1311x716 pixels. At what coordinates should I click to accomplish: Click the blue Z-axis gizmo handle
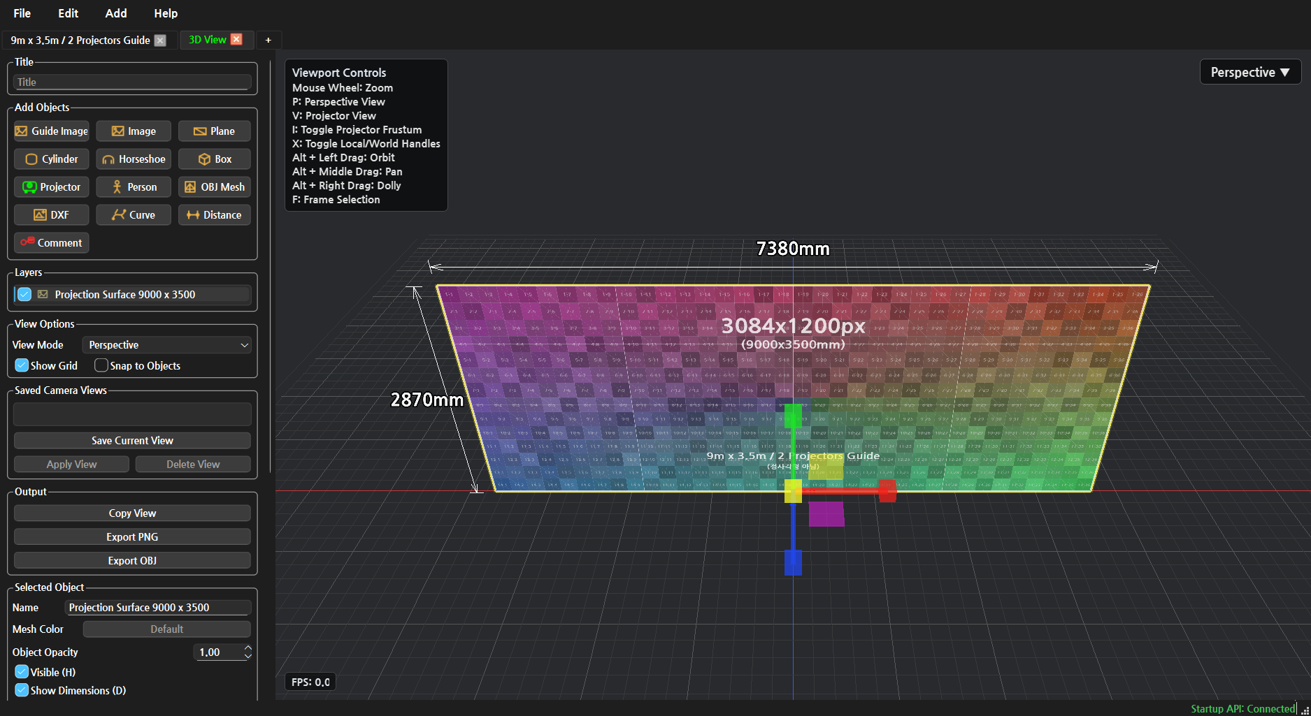(x=793, y=562)
